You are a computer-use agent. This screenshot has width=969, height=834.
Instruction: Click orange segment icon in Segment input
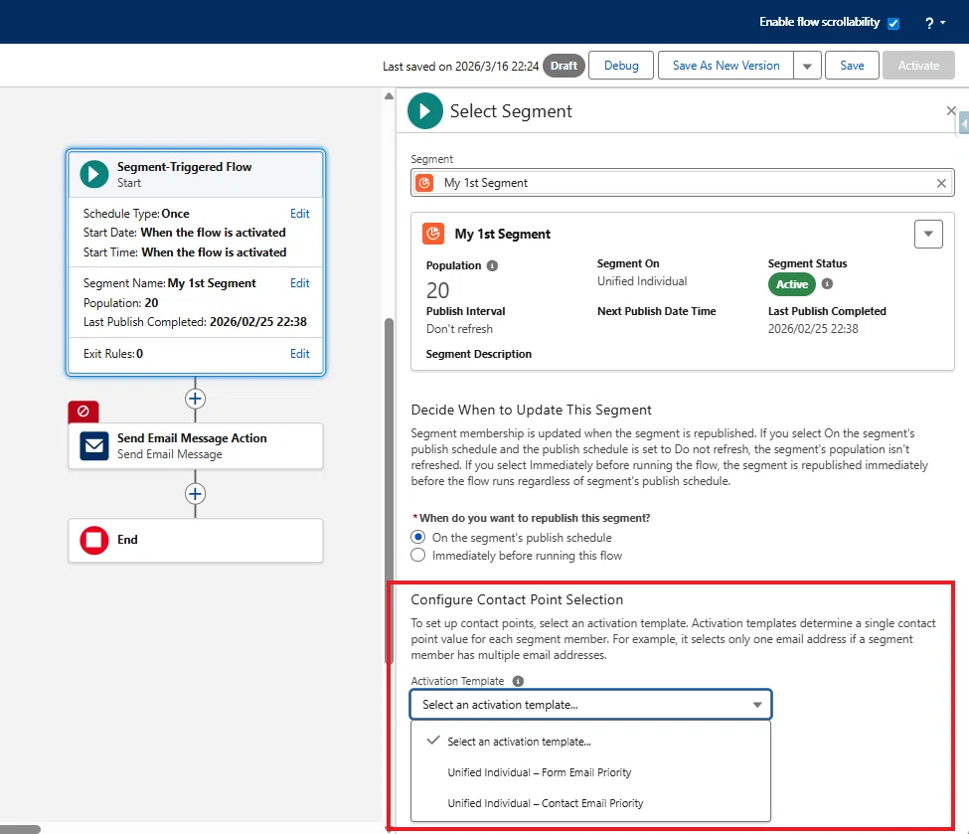click(x=424, y=183)
